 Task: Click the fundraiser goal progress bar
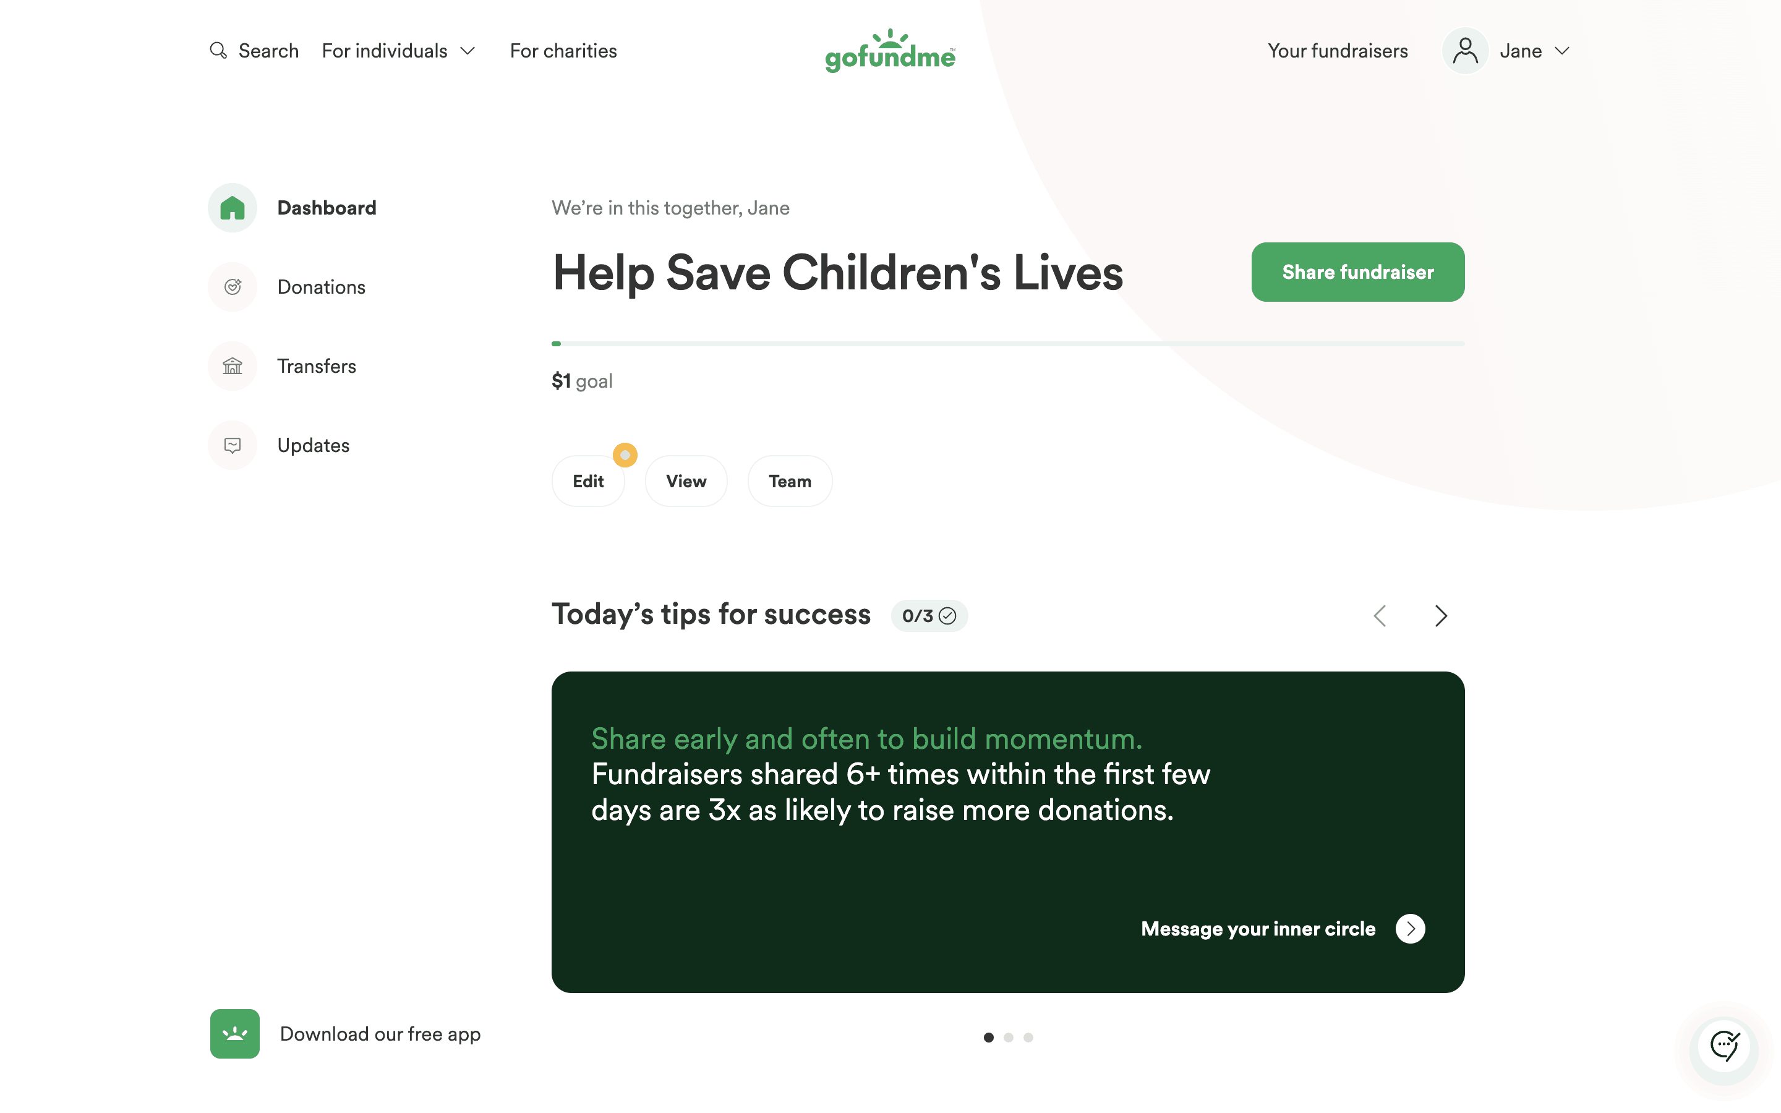point(1008,343)
